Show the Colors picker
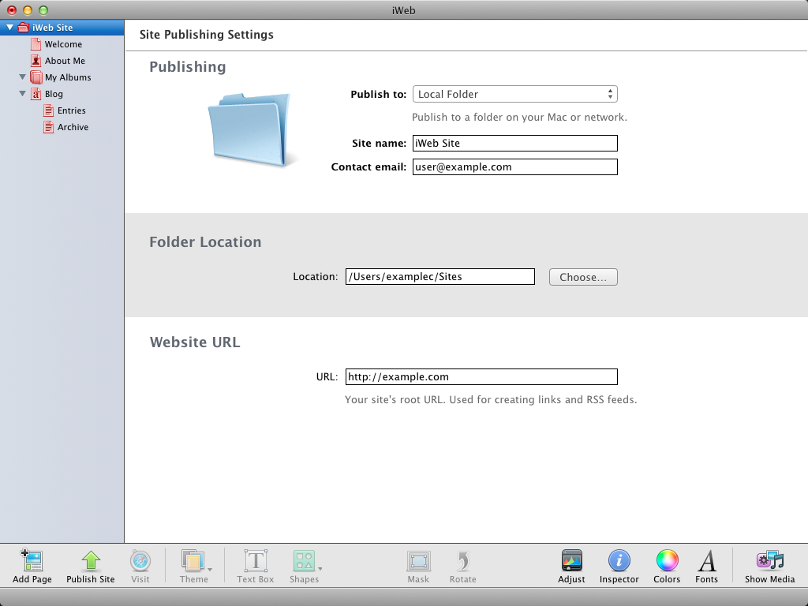The image size is (808, 606). coord(667,561)
